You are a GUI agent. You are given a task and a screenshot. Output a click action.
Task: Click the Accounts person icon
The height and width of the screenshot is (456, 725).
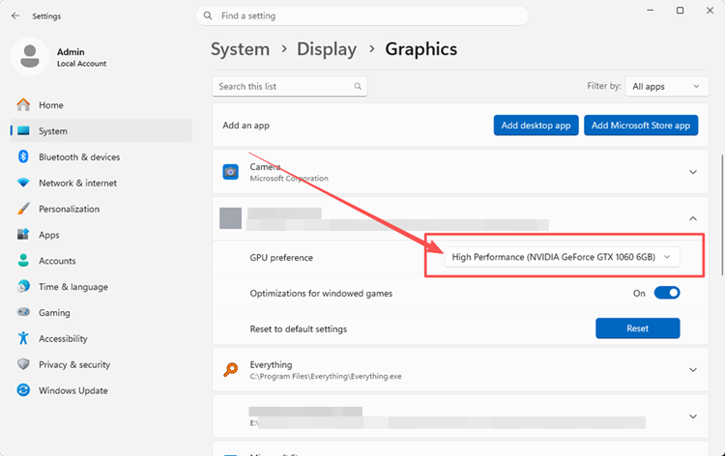[x=23, y=260]
